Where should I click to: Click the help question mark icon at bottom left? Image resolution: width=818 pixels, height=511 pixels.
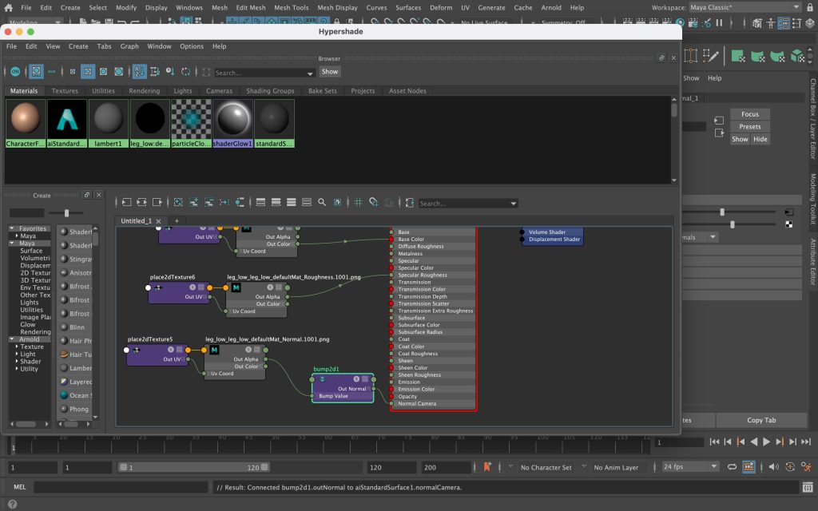coord(13,505)
